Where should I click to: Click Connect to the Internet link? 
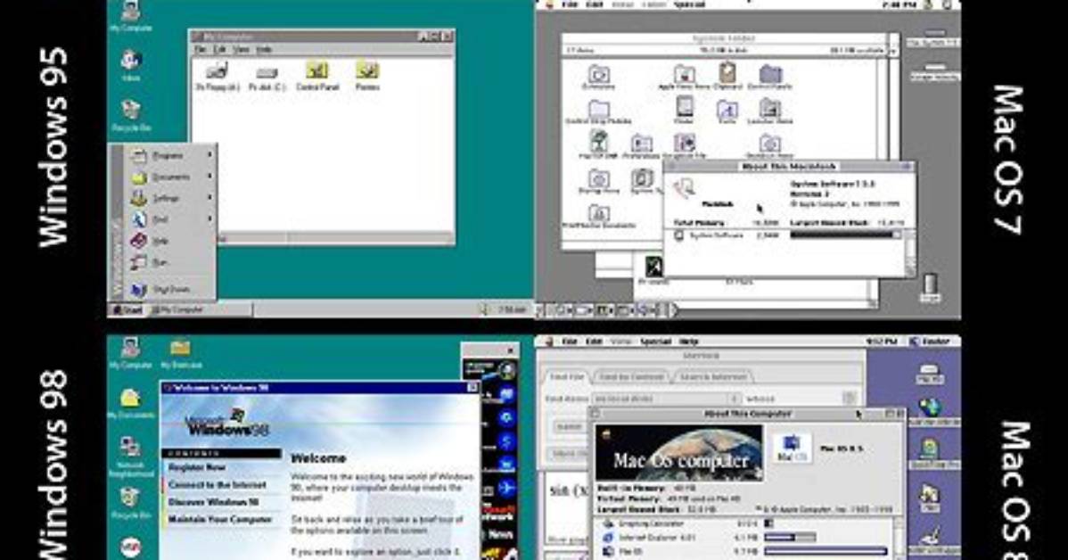218,484
